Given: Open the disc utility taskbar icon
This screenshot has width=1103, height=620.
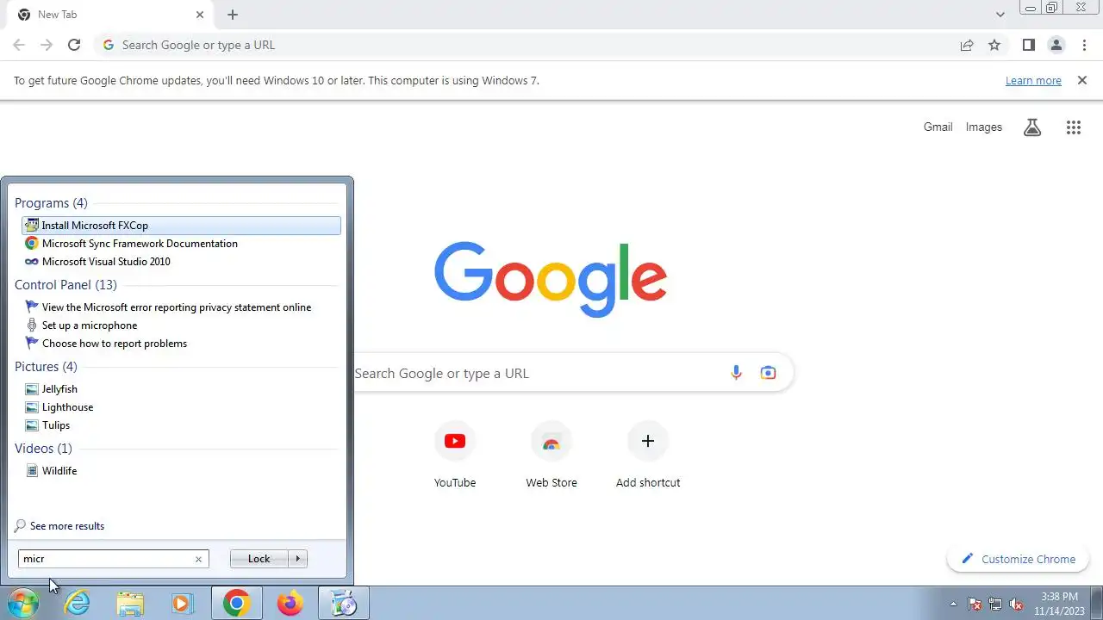Looking at the screenshot, I should coord(344,603).
